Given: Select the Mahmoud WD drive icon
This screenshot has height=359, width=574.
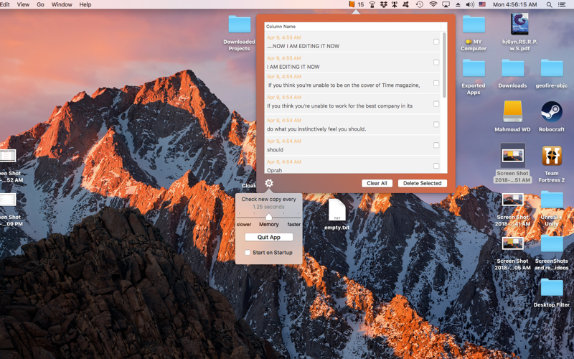Looking at the screenshot, I should click(x=512, y=112).
